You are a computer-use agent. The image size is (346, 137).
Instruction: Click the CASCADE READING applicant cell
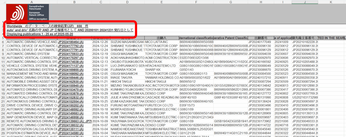coord(162,97)
